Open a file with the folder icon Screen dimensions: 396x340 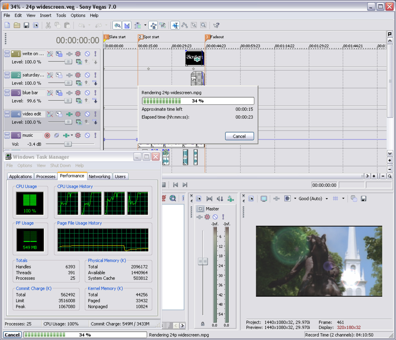click(17, 25)
